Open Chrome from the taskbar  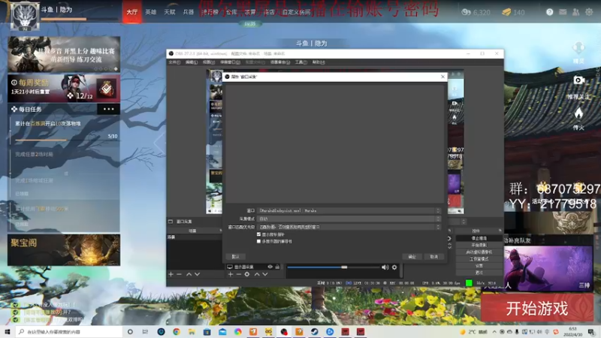click(x=177, y=332)
